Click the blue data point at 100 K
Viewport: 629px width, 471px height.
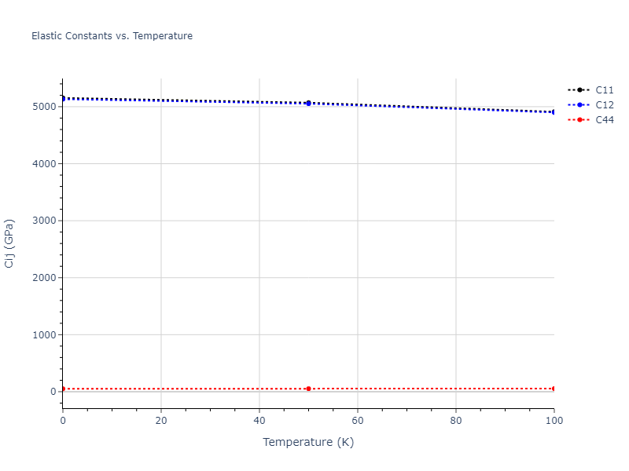point(554,111)
